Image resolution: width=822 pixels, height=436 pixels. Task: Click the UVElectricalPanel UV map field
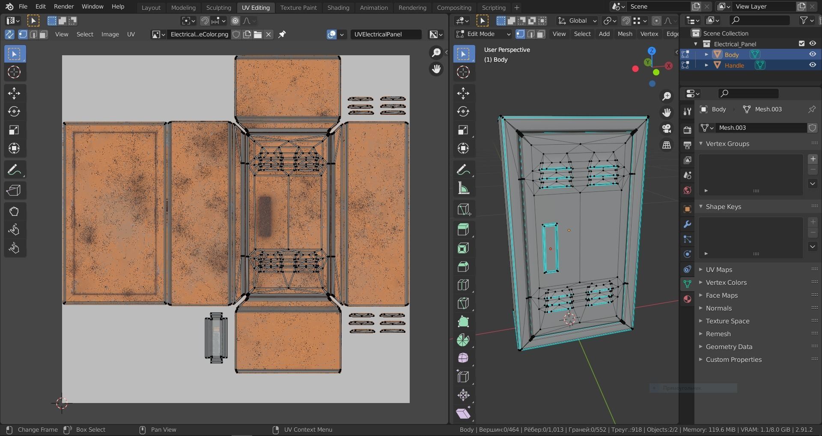point(385,34)
